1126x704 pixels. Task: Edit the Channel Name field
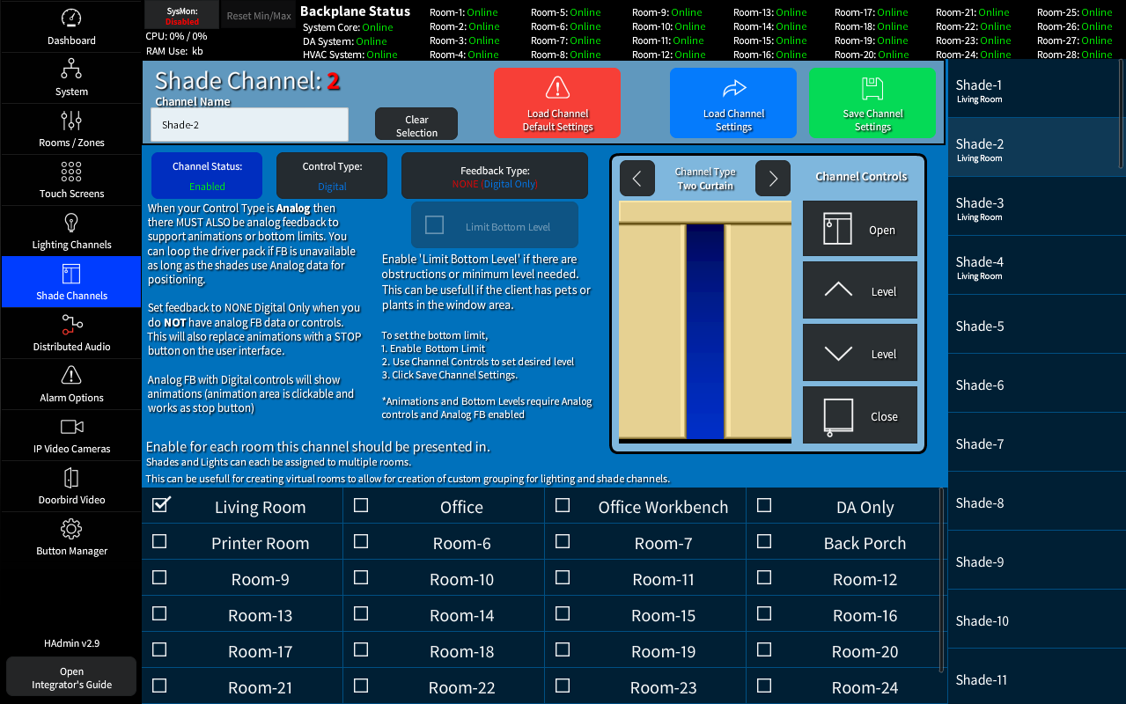[249, 124]
